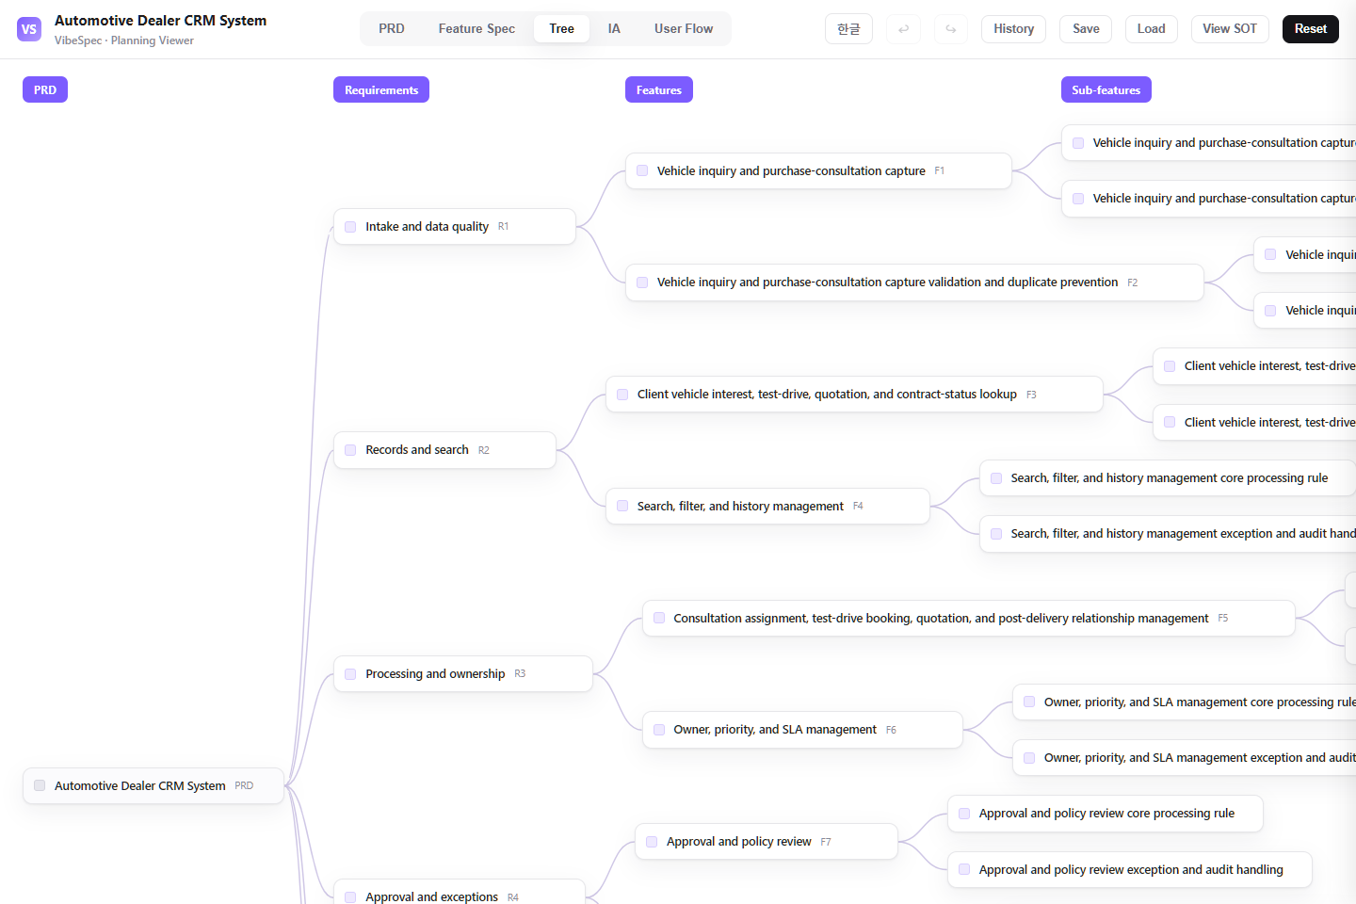
Task: Switch language with the 한글 button
Action: pyautogui.click(x=848, y=29)
